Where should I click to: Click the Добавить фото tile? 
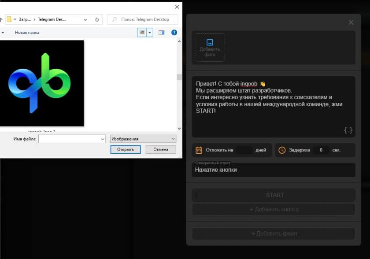tap(210, 48)
